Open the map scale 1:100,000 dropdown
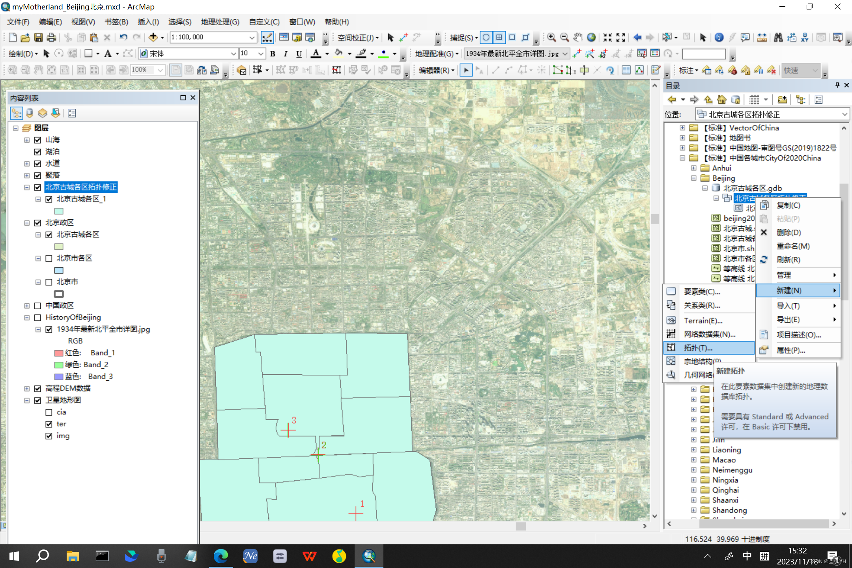The width and height of the screenshot is (852, 568). click(252, 37)
